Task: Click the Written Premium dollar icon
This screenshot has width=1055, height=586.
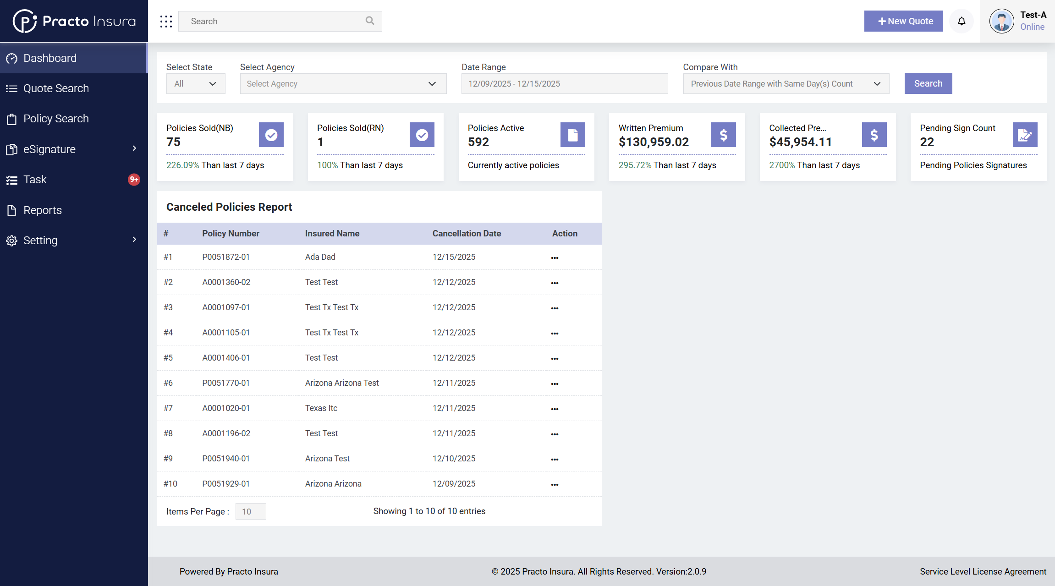Action: 723,135
